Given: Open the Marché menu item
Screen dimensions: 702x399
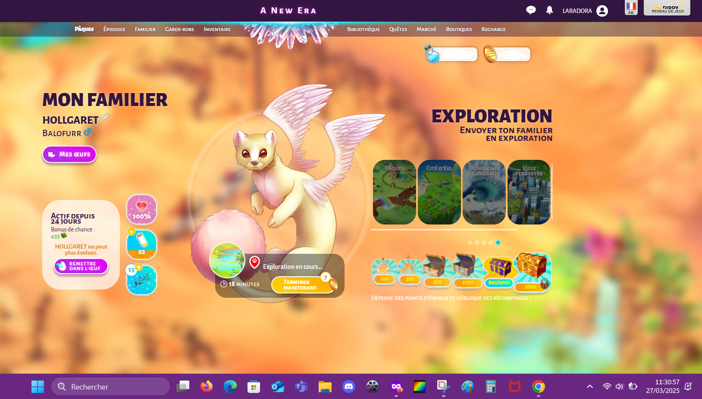Looking at the screenshot, I should pos(426,29).
